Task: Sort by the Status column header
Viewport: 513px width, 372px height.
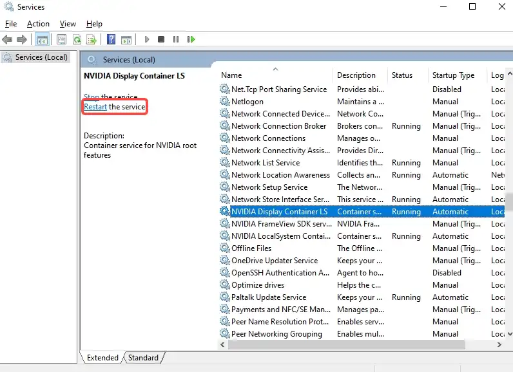Action: point(408,75)
